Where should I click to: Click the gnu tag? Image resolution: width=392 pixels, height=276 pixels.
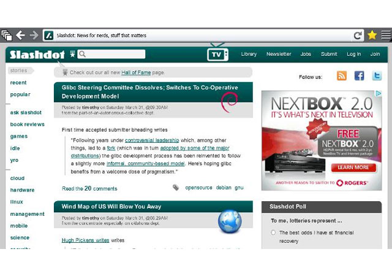(x=239, y=188)
